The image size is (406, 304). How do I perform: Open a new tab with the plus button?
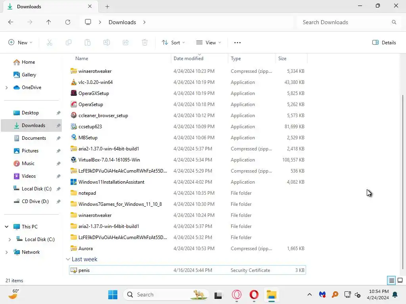pos(107,7)
